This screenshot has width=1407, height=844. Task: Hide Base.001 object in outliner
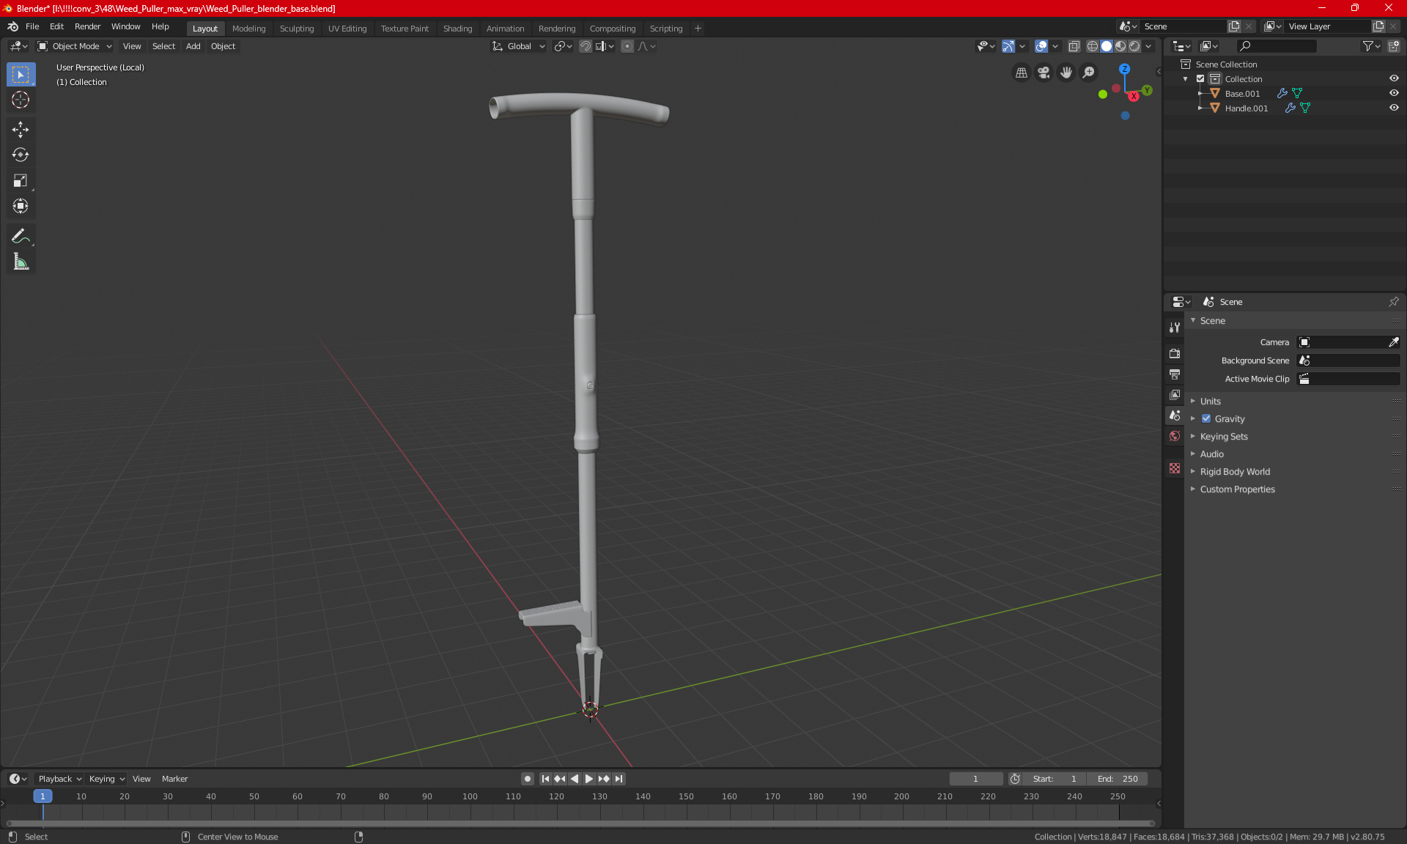coord(1394,93)
